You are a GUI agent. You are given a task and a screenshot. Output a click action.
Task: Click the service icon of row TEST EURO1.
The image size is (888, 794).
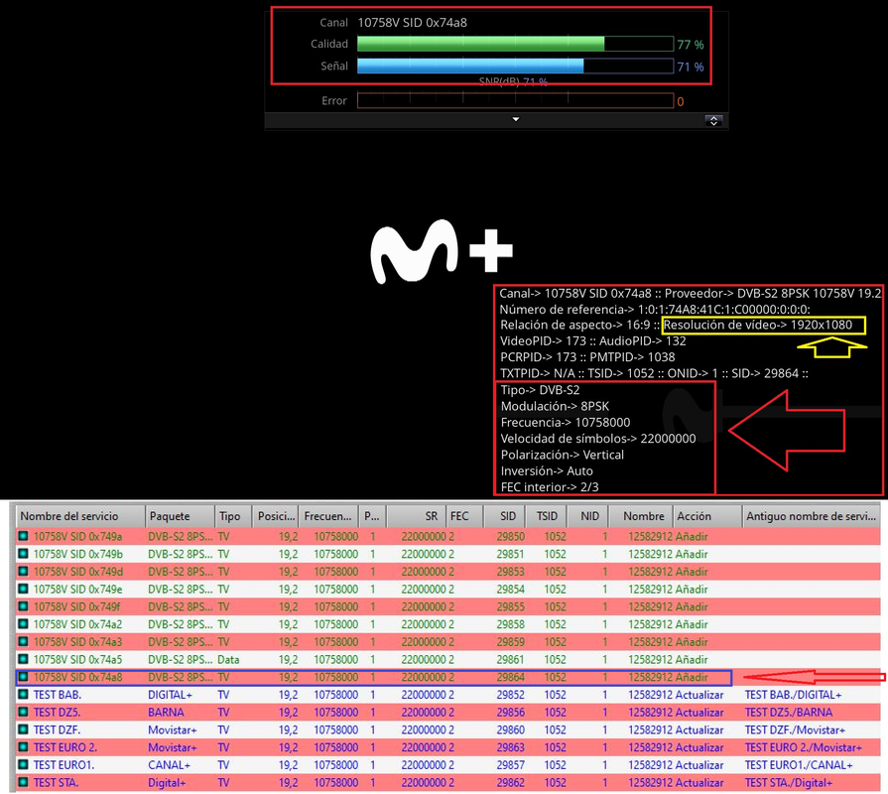click(x=23, y=764)
